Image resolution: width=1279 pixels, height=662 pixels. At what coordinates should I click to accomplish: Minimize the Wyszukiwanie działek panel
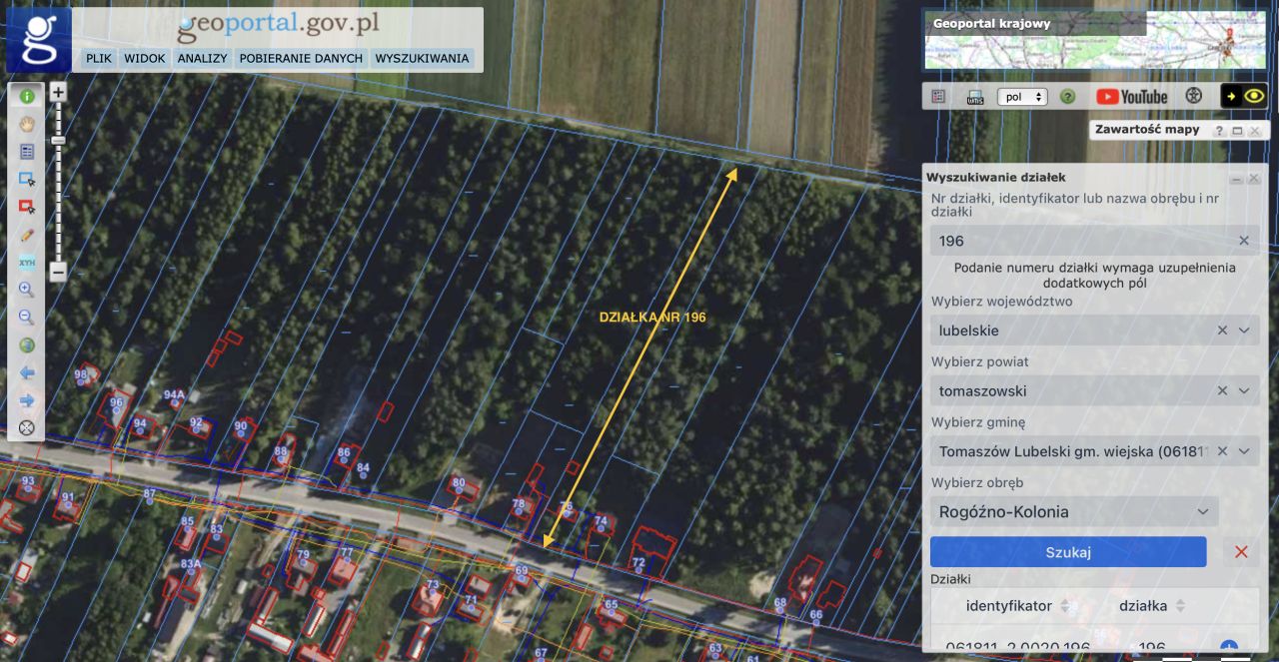(1236, 179)
